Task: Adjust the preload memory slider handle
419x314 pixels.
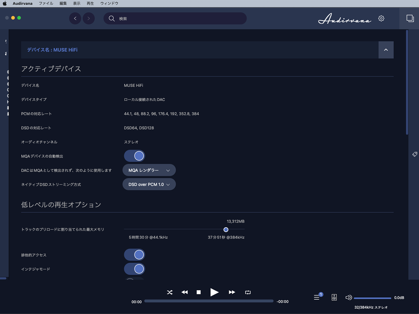Action: (x=226, y=230)
